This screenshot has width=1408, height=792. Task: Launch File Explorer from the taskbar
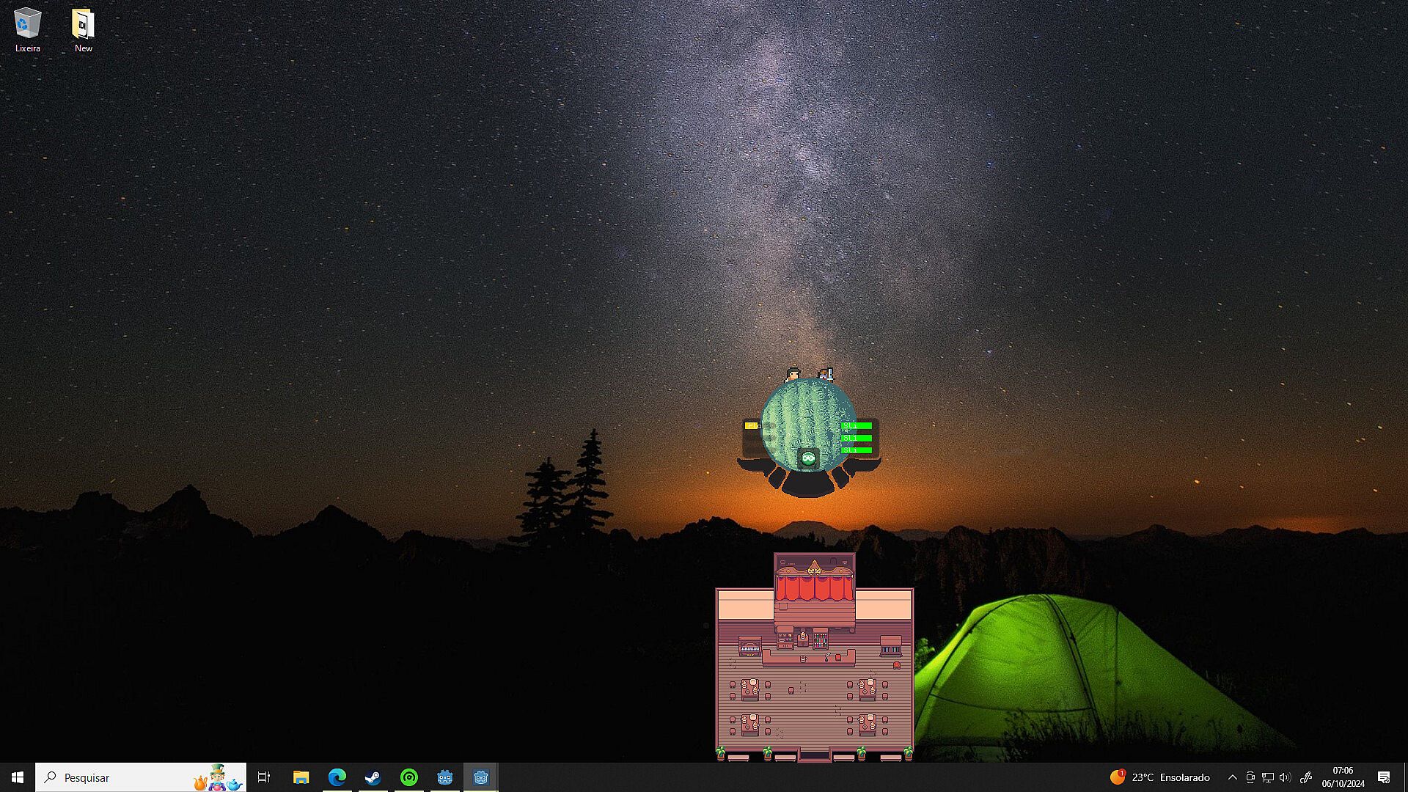tap(301, 777)
